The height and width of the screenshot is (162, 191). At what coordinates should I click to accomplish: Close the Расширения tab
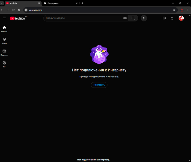click(77, 3)
